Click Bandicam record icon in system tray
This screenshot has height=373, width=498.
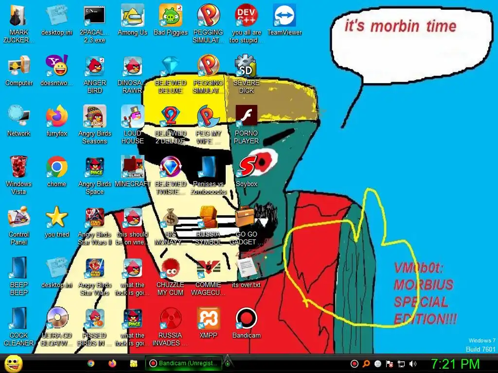point(354,364)
